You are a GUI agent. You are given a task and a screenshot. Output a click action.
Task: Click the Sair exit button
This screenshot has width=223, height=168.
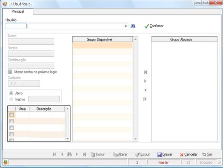tap(208, 154)
